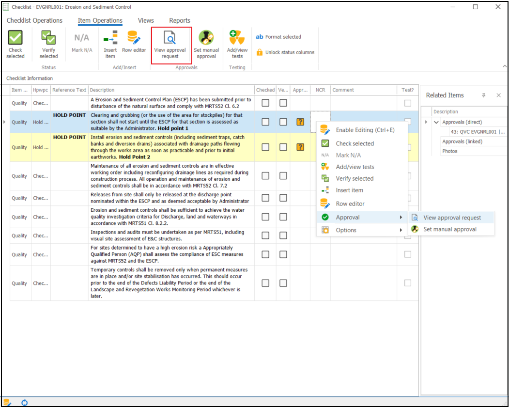Open the Approval submenu in the context menu
The image size is (509, 407).
[362, 217]
